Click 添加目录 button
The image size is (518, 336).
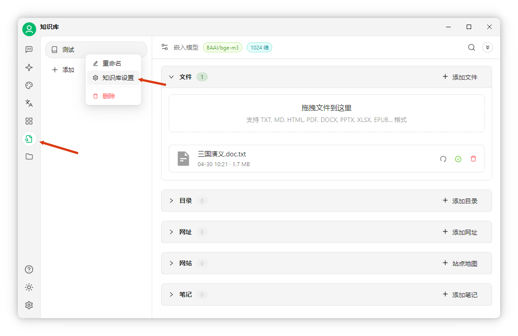[460, 201]
